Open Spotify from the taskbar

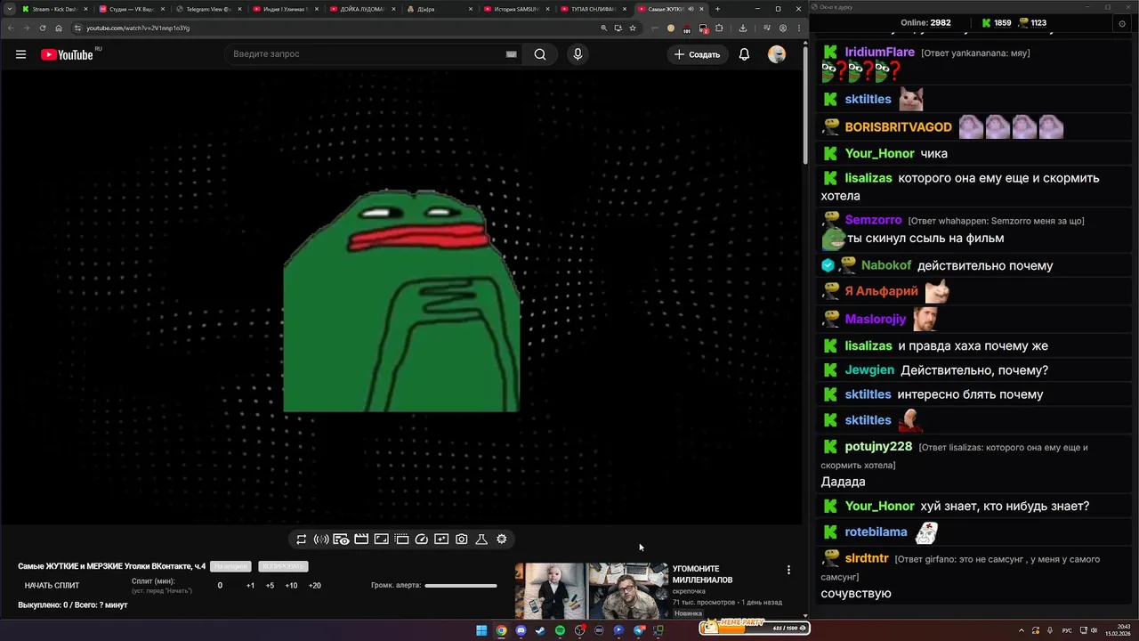click(x=560, y=630)
